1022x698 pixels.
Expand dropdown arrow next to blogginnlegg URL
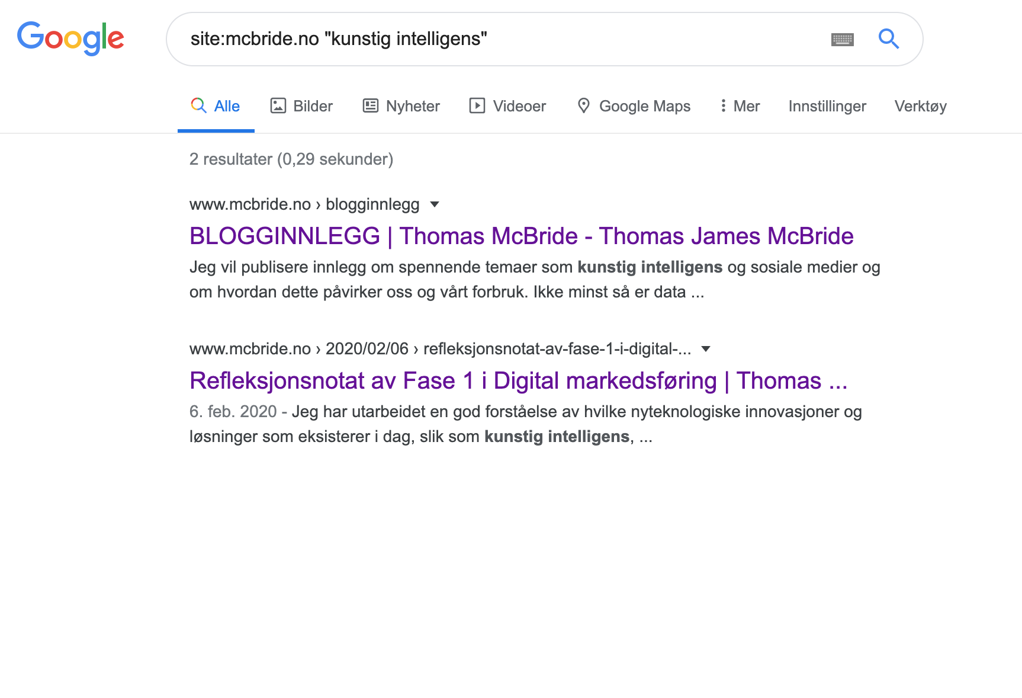(x=435, y=204)
